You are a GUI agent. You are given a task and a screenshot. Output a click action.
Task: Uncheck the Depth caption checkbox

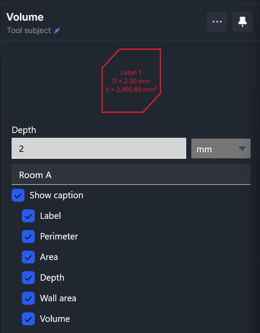click(x=28, y=278)
